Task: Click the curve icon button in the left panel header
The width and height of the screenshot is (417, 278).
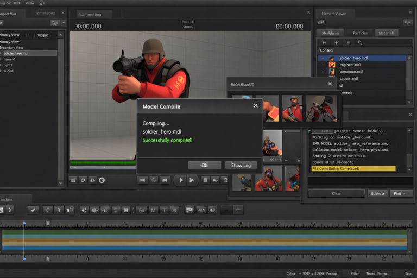Action: click(55, 23)
